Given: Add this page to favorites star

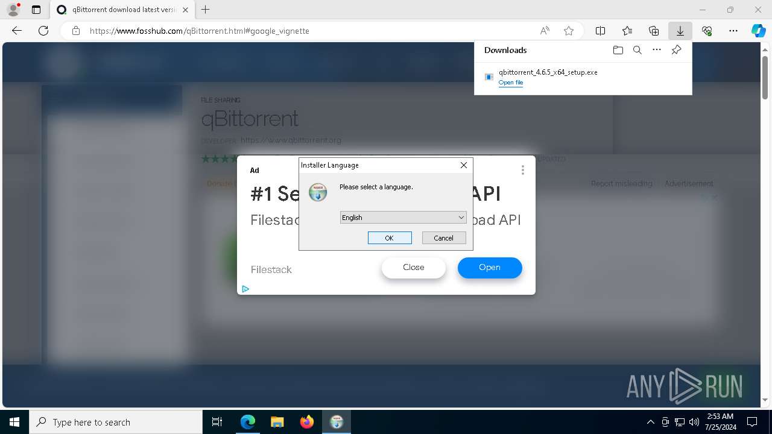Looking at the screenshot, I should pos(568,31).
